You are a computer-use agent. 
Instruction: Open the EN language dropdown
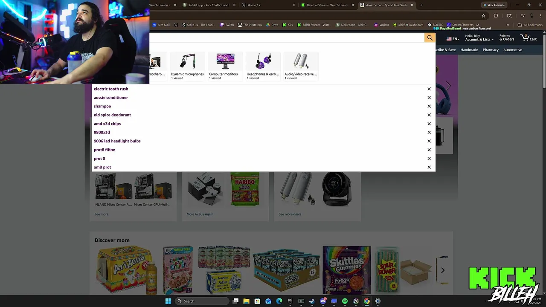pyautogui.click(x=453, y=39)
